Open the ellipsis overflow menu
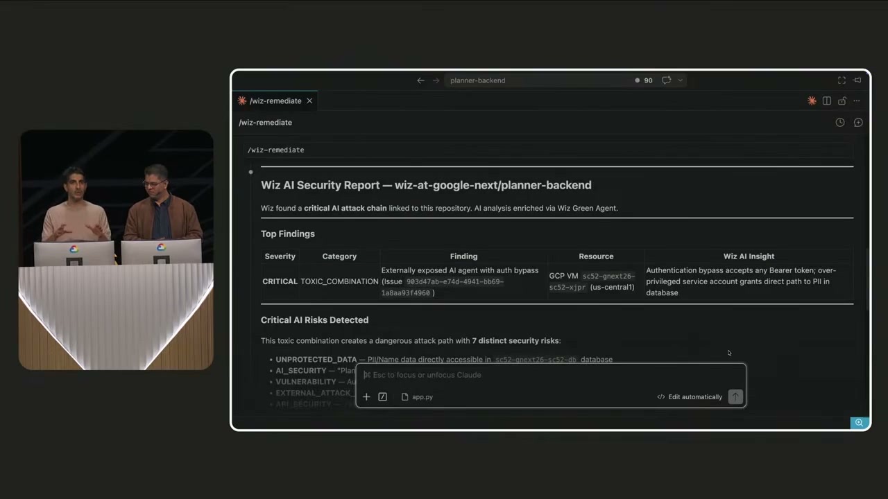The height and width of the screenshot is (499, 888). pos(857,100)
